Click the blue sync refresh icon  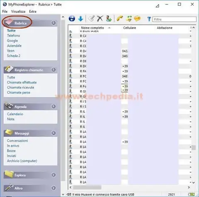(72, 19)
